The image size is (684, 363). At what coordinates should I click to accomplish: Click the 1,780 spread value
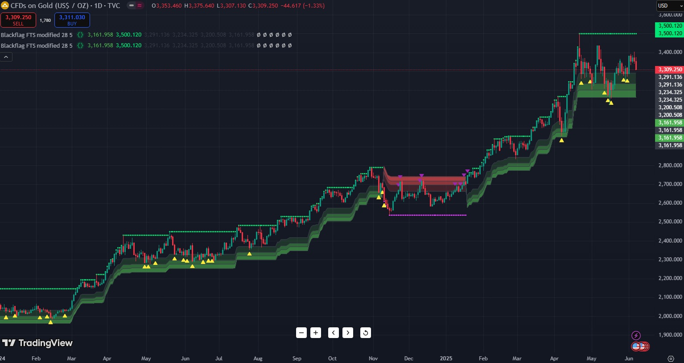(45, 21)
